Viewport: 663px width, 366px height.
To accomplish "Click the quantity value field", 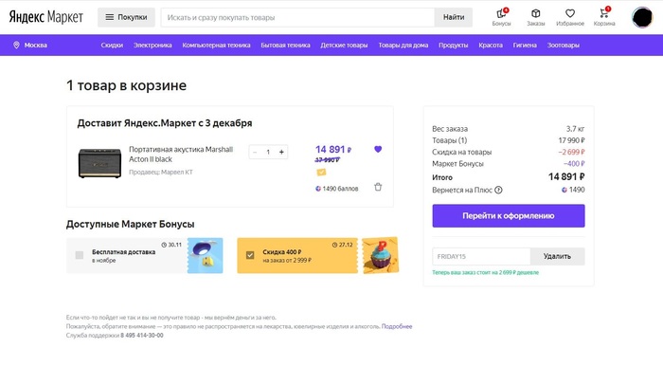I will pyautogui.click(x=268, y=152).
